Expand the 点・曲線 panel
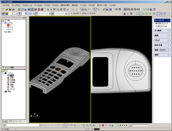The width and height of the screenshot is (172, 131). [x=162, y=31]
